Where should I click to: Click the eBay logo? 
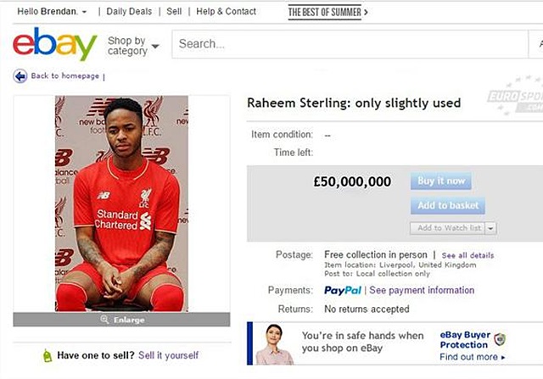pyautogui.click(x=54, y=44)
